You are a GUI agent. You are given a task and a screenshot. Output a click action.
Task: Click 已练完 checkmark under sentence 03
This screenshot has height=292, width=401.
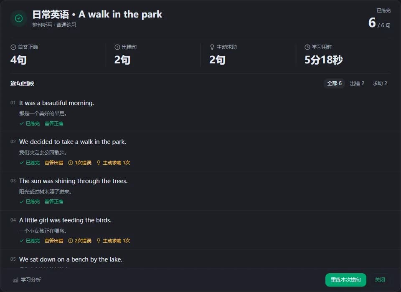30,201
